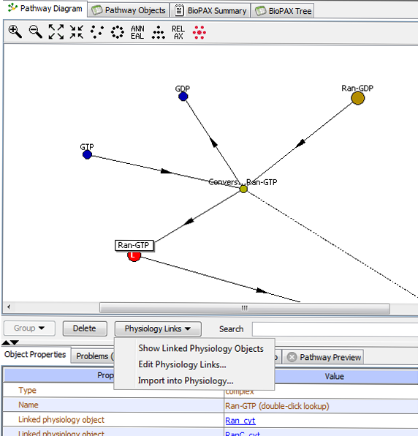Collapse the panel with the down triangle
Image resolution: width=418 pixels, height=436 pixels.
15,342
